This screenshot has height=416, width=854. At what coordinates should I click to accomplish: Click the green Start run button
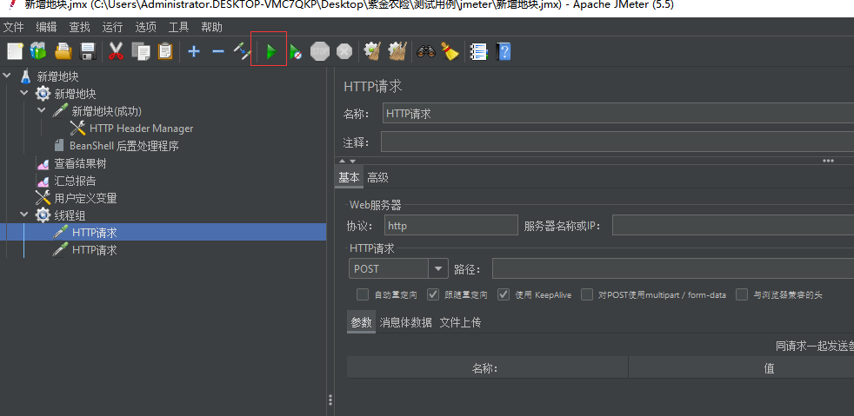tap(271, 52)
